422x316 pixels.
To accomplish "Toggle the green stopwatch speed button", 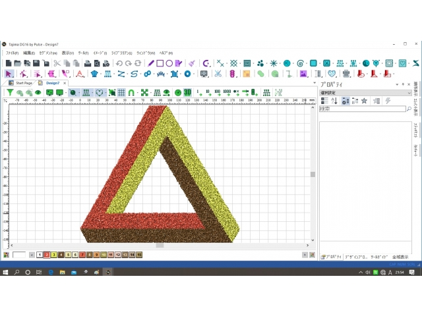I will pyautogui.click(x=178, y=93).
